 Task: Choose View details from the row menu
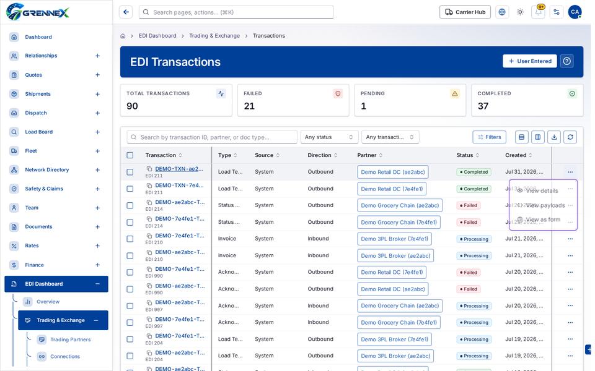pyautogui.click(x=543, y=191)
